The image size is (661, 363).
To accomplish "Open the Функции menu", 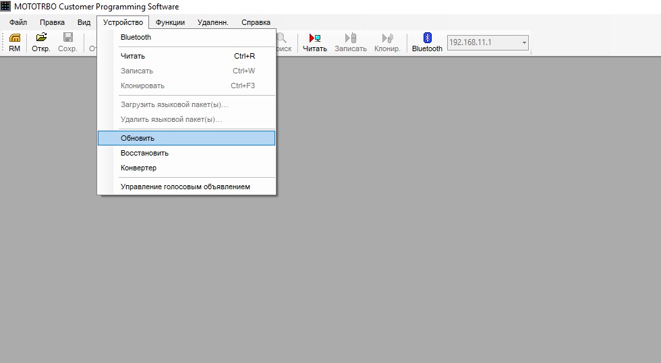I will (x=170, y=22).
